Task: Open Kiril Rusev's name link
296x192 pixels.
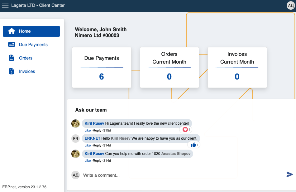Action: click(94, 123)
